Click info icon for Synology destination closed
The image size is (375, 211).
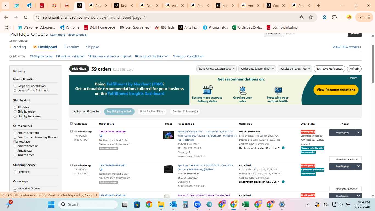point(283,182)
